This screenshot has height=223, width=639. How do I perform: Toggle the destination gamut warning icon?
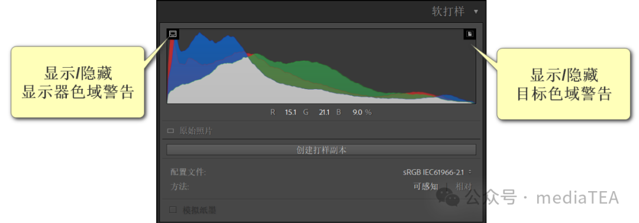470,34
